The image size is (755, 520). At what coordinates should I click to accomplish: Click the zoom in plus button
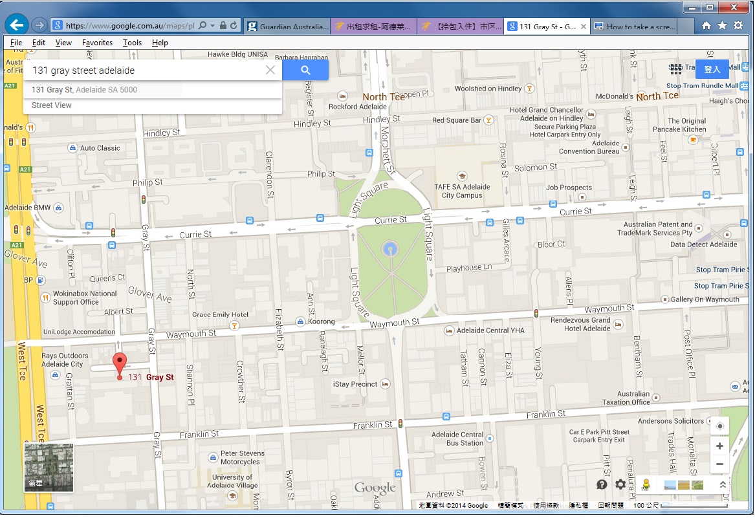[x=719, y=446]
